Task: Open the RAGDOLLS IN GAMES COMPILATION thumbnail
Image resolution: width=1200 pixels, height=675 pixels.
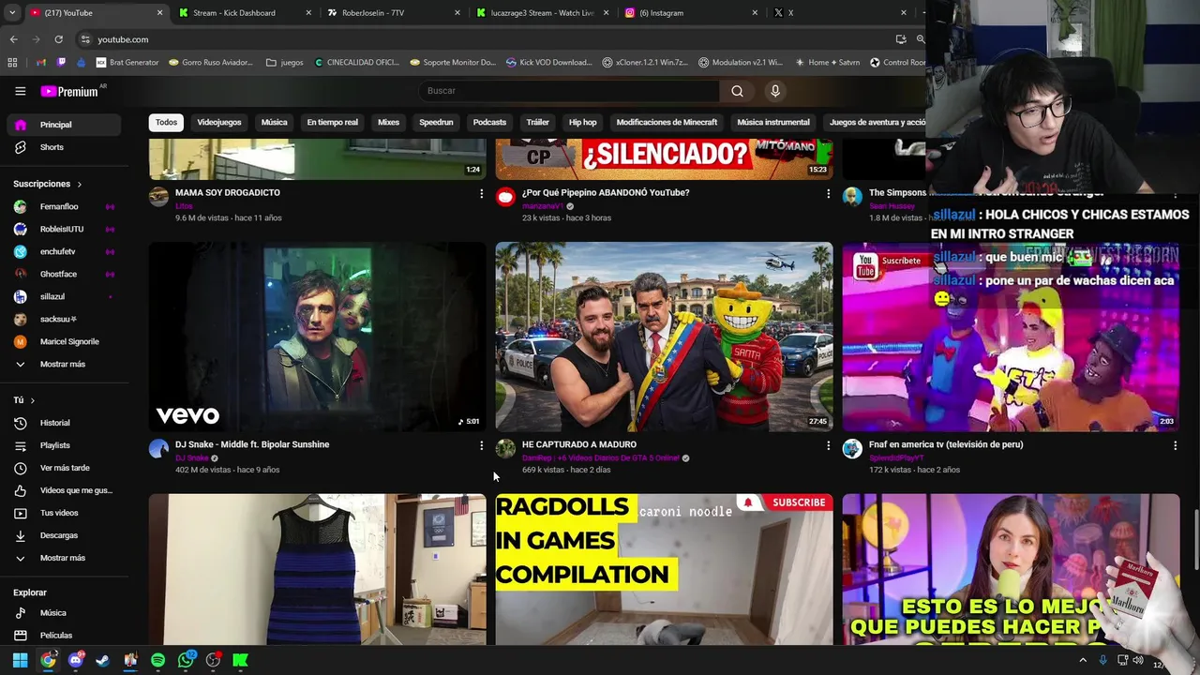Action: tap(664, 569)
